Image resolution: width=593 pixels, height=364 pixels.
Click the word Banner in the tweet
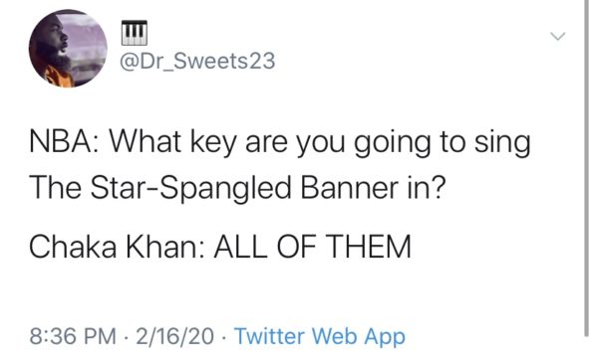pyautogui.click(x=350, y=188)
